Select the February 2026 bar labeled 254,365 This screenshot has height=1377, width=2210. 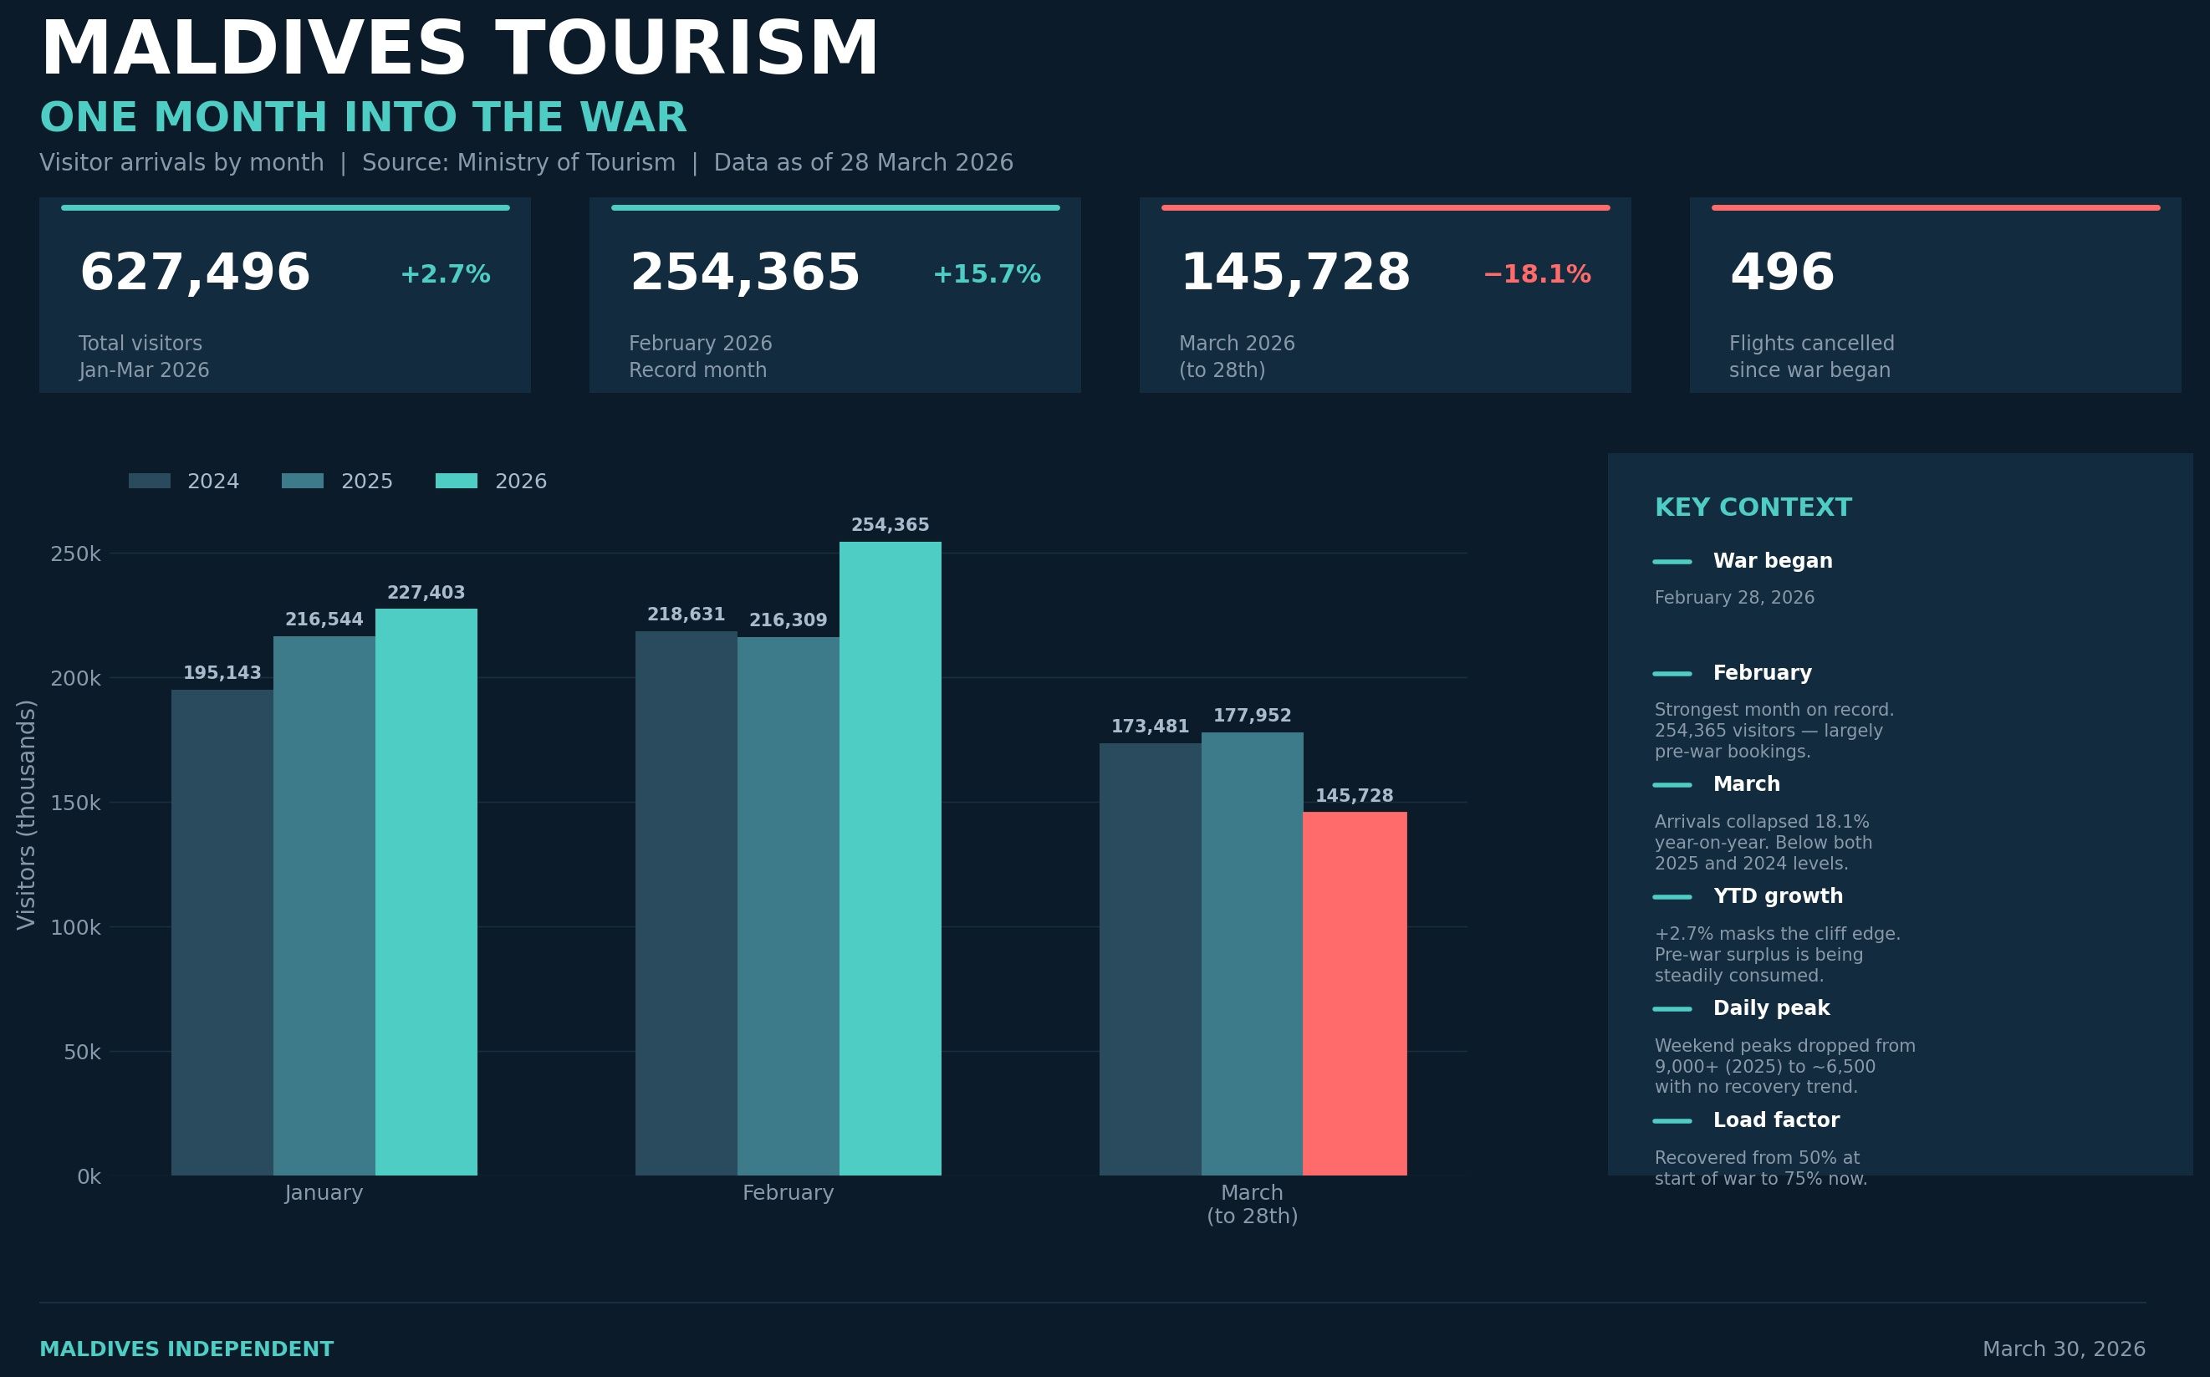(x=890, y=858)
